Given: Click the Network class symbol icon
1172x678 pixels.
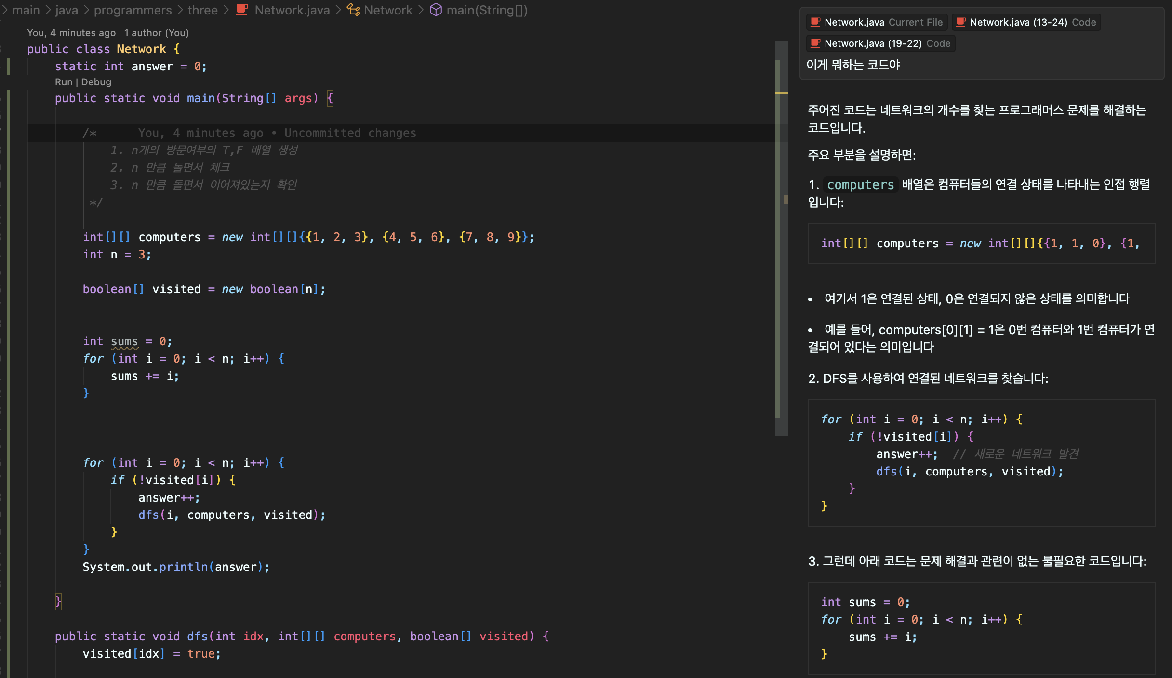Looking at the screenshot, I should (353, 10).
